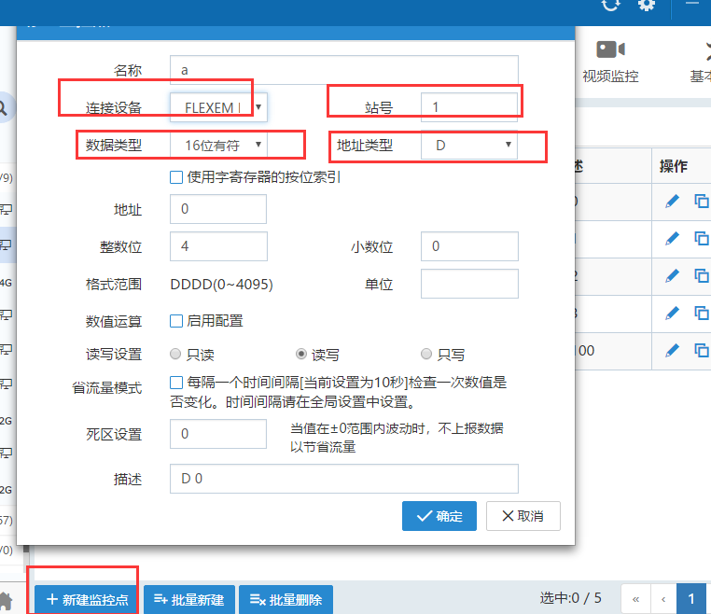Open the 连接设备 FLEXEM dropdown
711x614 pixels.
[x=218, y=107]
